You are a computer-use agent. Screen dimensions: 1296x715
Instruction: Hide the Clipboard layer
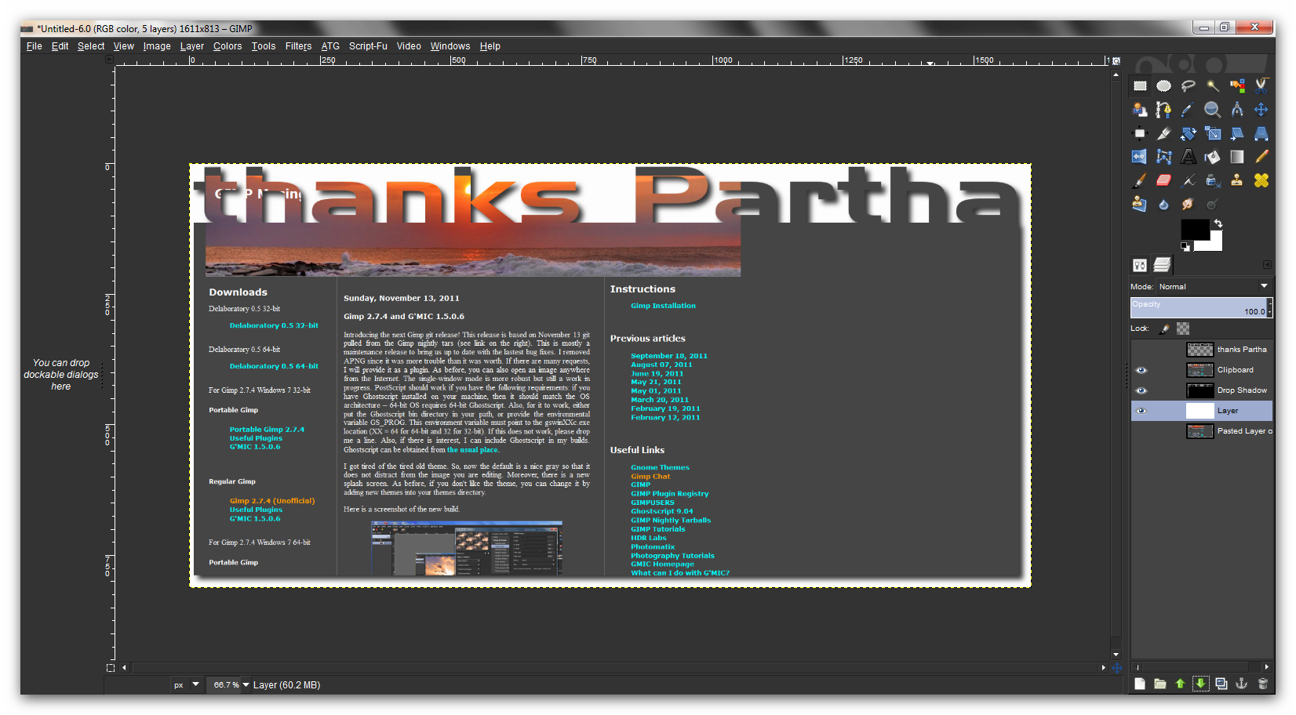[x=1141, y=370]
